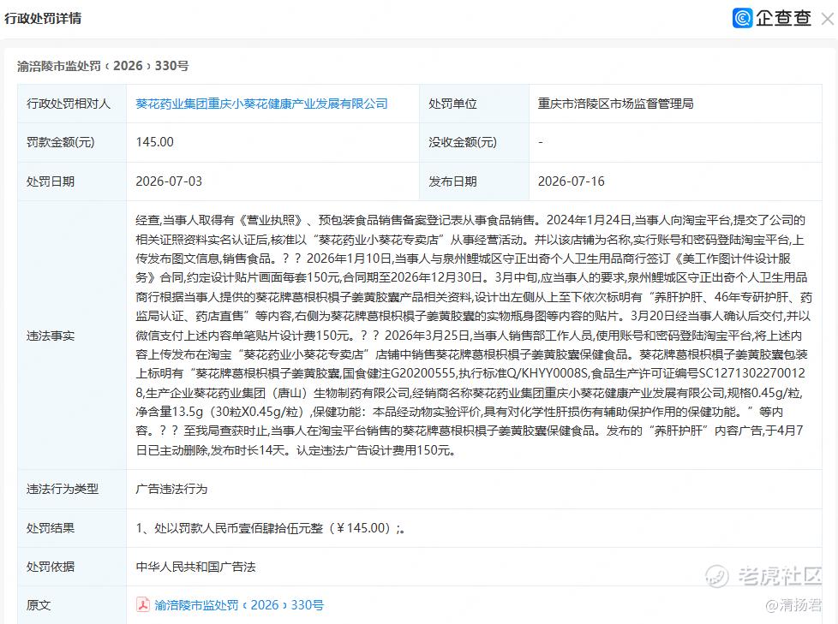Click the 企查查 logo icon
Viewport: 838px width, 624px height.
point(742,18)
